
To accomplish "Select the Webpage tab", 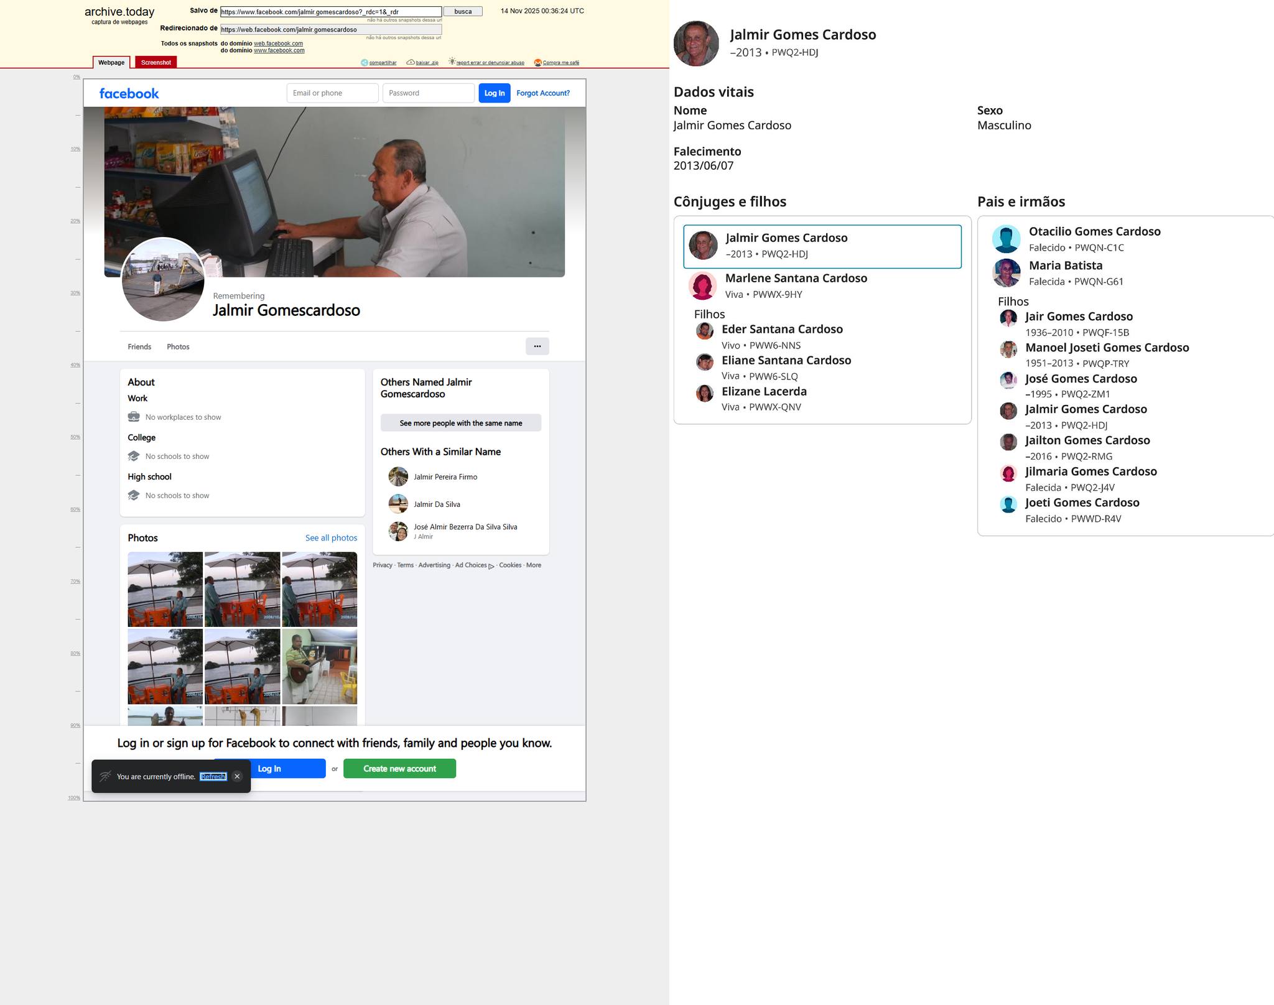I will pyautogui.click(x=111, y=62).
